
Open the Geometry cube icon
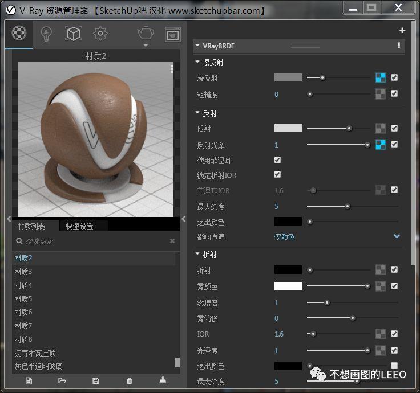74,34
